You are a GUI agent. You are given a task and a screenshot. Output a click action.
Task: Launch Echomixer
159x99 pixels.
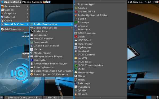(52, 35)
